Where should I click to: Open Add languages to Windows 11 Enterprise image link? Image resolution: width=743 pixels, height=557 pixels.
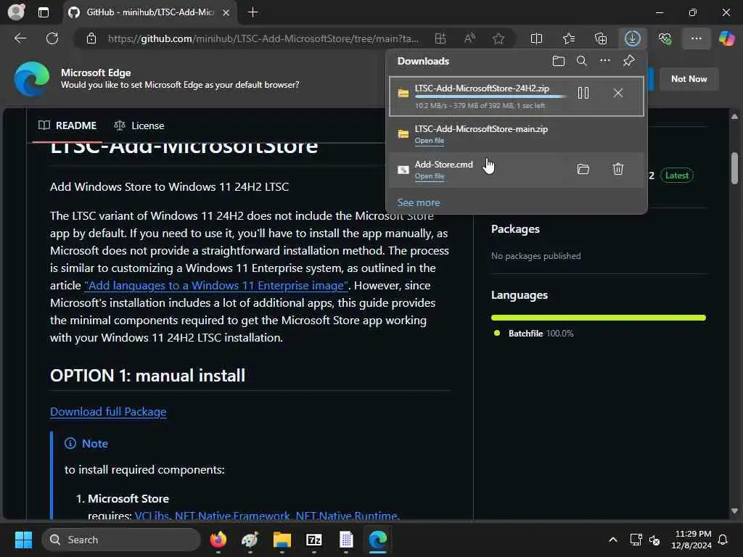pyautogui.click(x=216, y=286)
